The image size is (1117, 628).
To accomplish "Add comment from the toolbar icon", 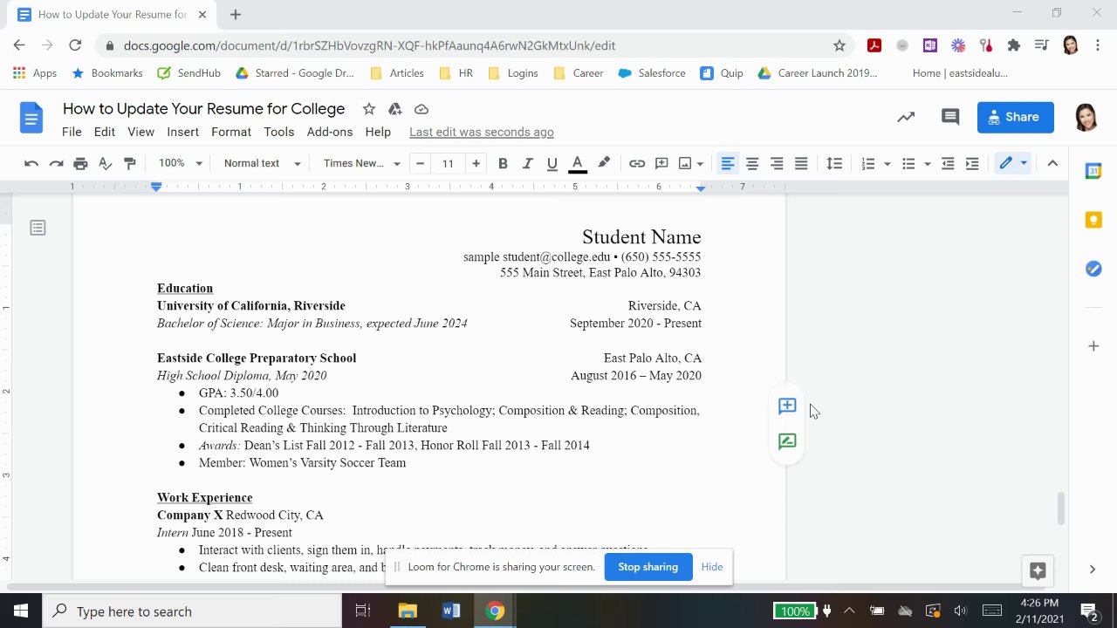I will (661, 163).
